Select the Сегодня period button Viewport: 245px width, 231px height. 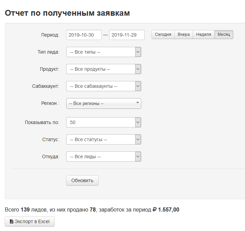[x=163, y=35]
